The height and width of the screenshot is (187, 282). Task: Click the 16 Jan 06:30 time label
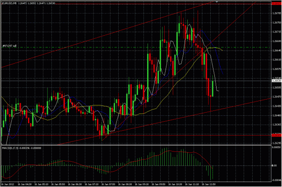75,184
